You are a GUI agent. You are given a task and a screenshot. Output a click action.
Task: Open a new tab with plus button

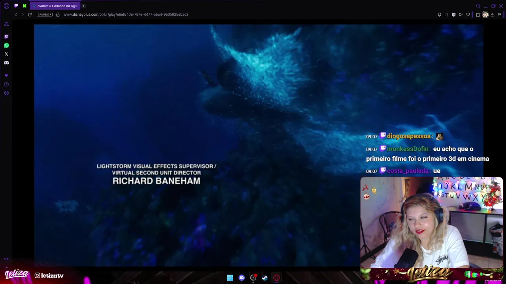coord(83,6)
